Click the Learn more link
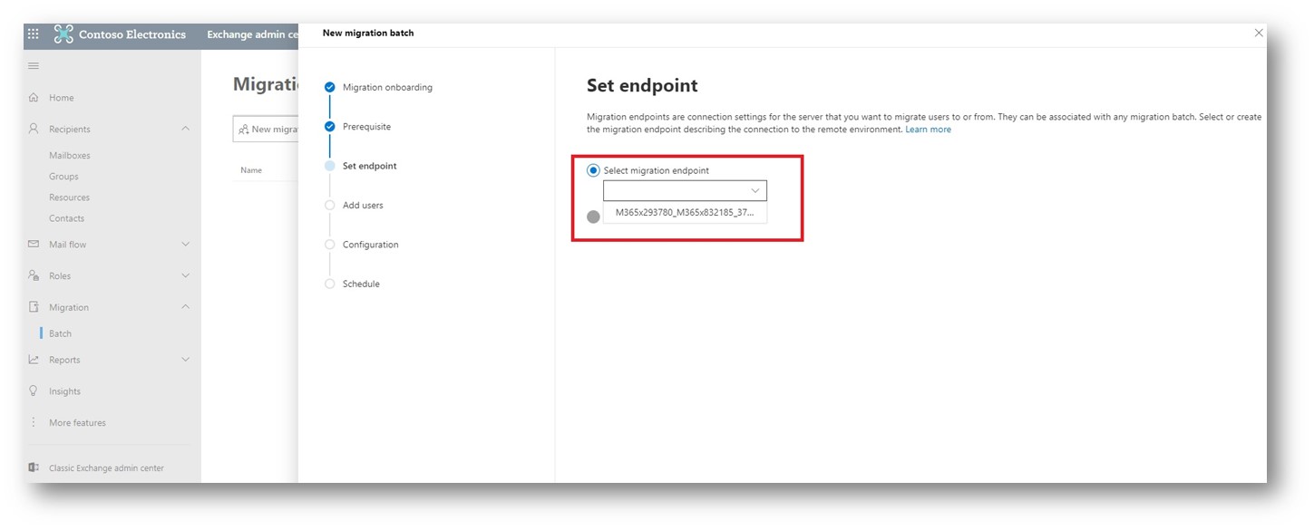1314x530 pixels. coord(928,130)
